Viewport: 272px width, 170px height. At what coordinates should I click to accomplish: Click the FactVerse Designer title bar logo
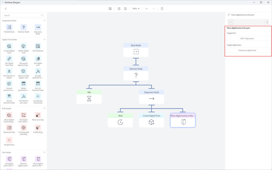click(3, 2)
